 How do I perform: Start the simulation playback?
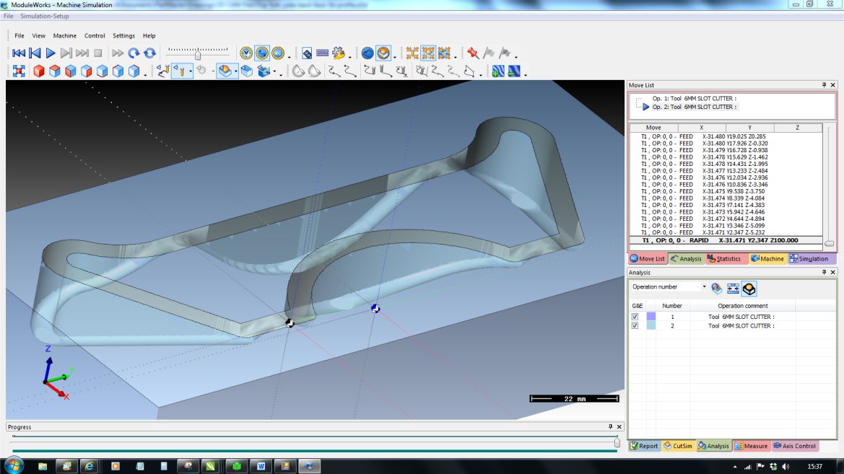pos(50,52)
